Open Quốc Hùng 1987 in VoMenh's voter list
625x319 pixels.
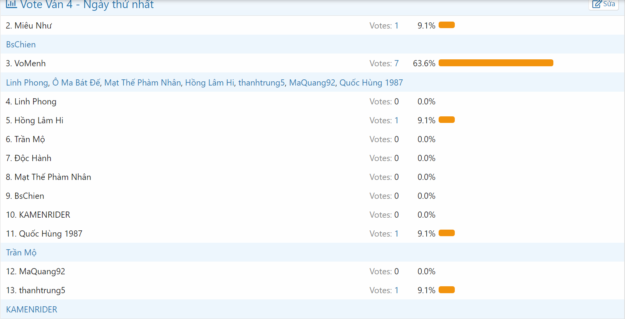pyautogui.click(x=371, y=83)
